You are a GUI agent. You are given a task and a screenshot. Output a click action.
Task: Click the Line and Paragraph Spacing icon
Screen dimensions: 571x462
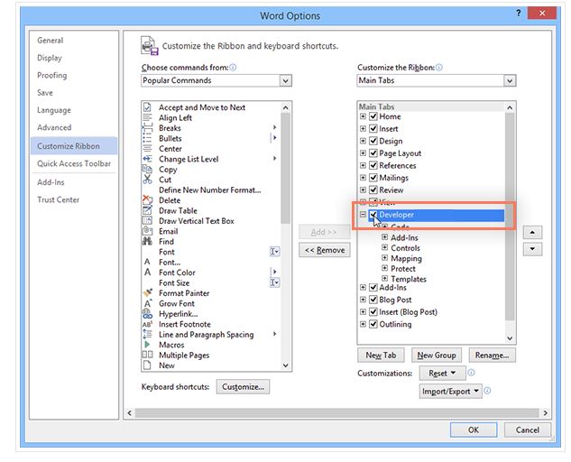coord(147,334)
